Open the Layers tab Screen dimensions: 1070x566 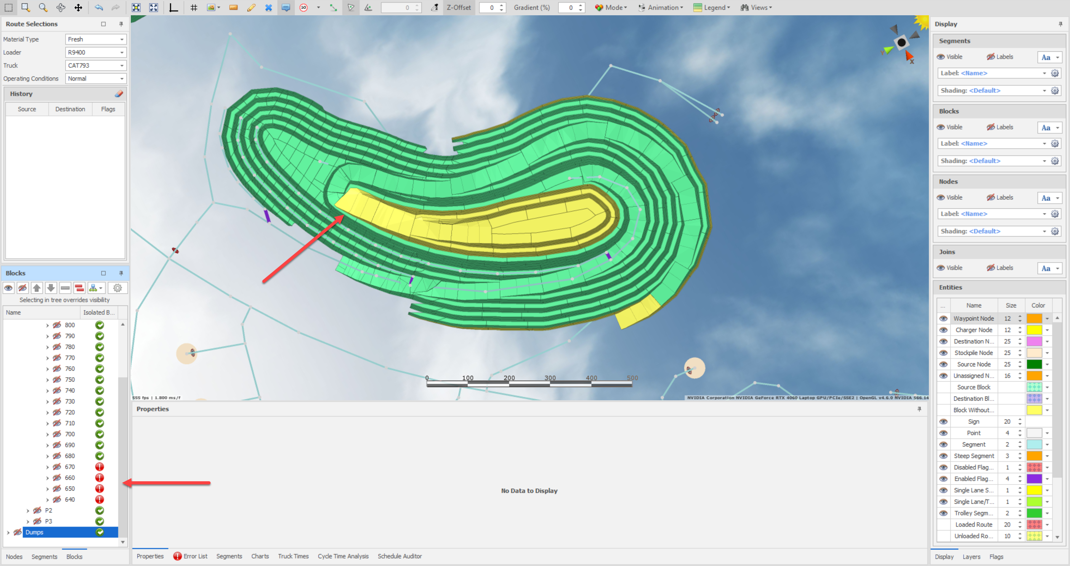971,556
